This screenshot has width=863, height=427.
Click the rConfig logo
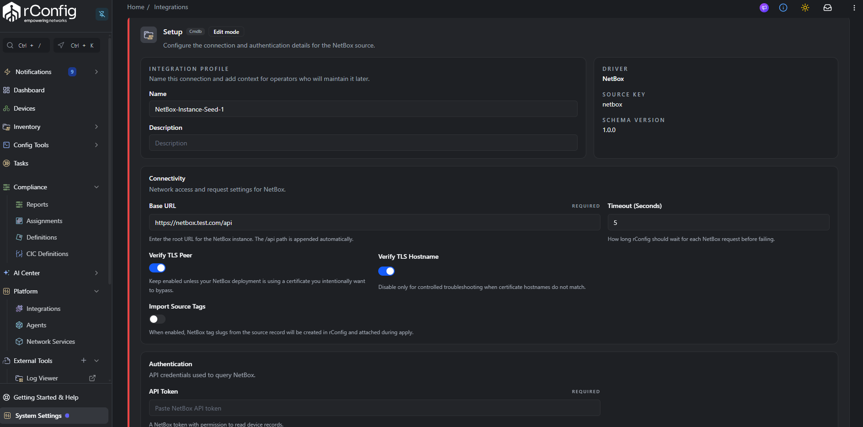click(x=40, y=12)
